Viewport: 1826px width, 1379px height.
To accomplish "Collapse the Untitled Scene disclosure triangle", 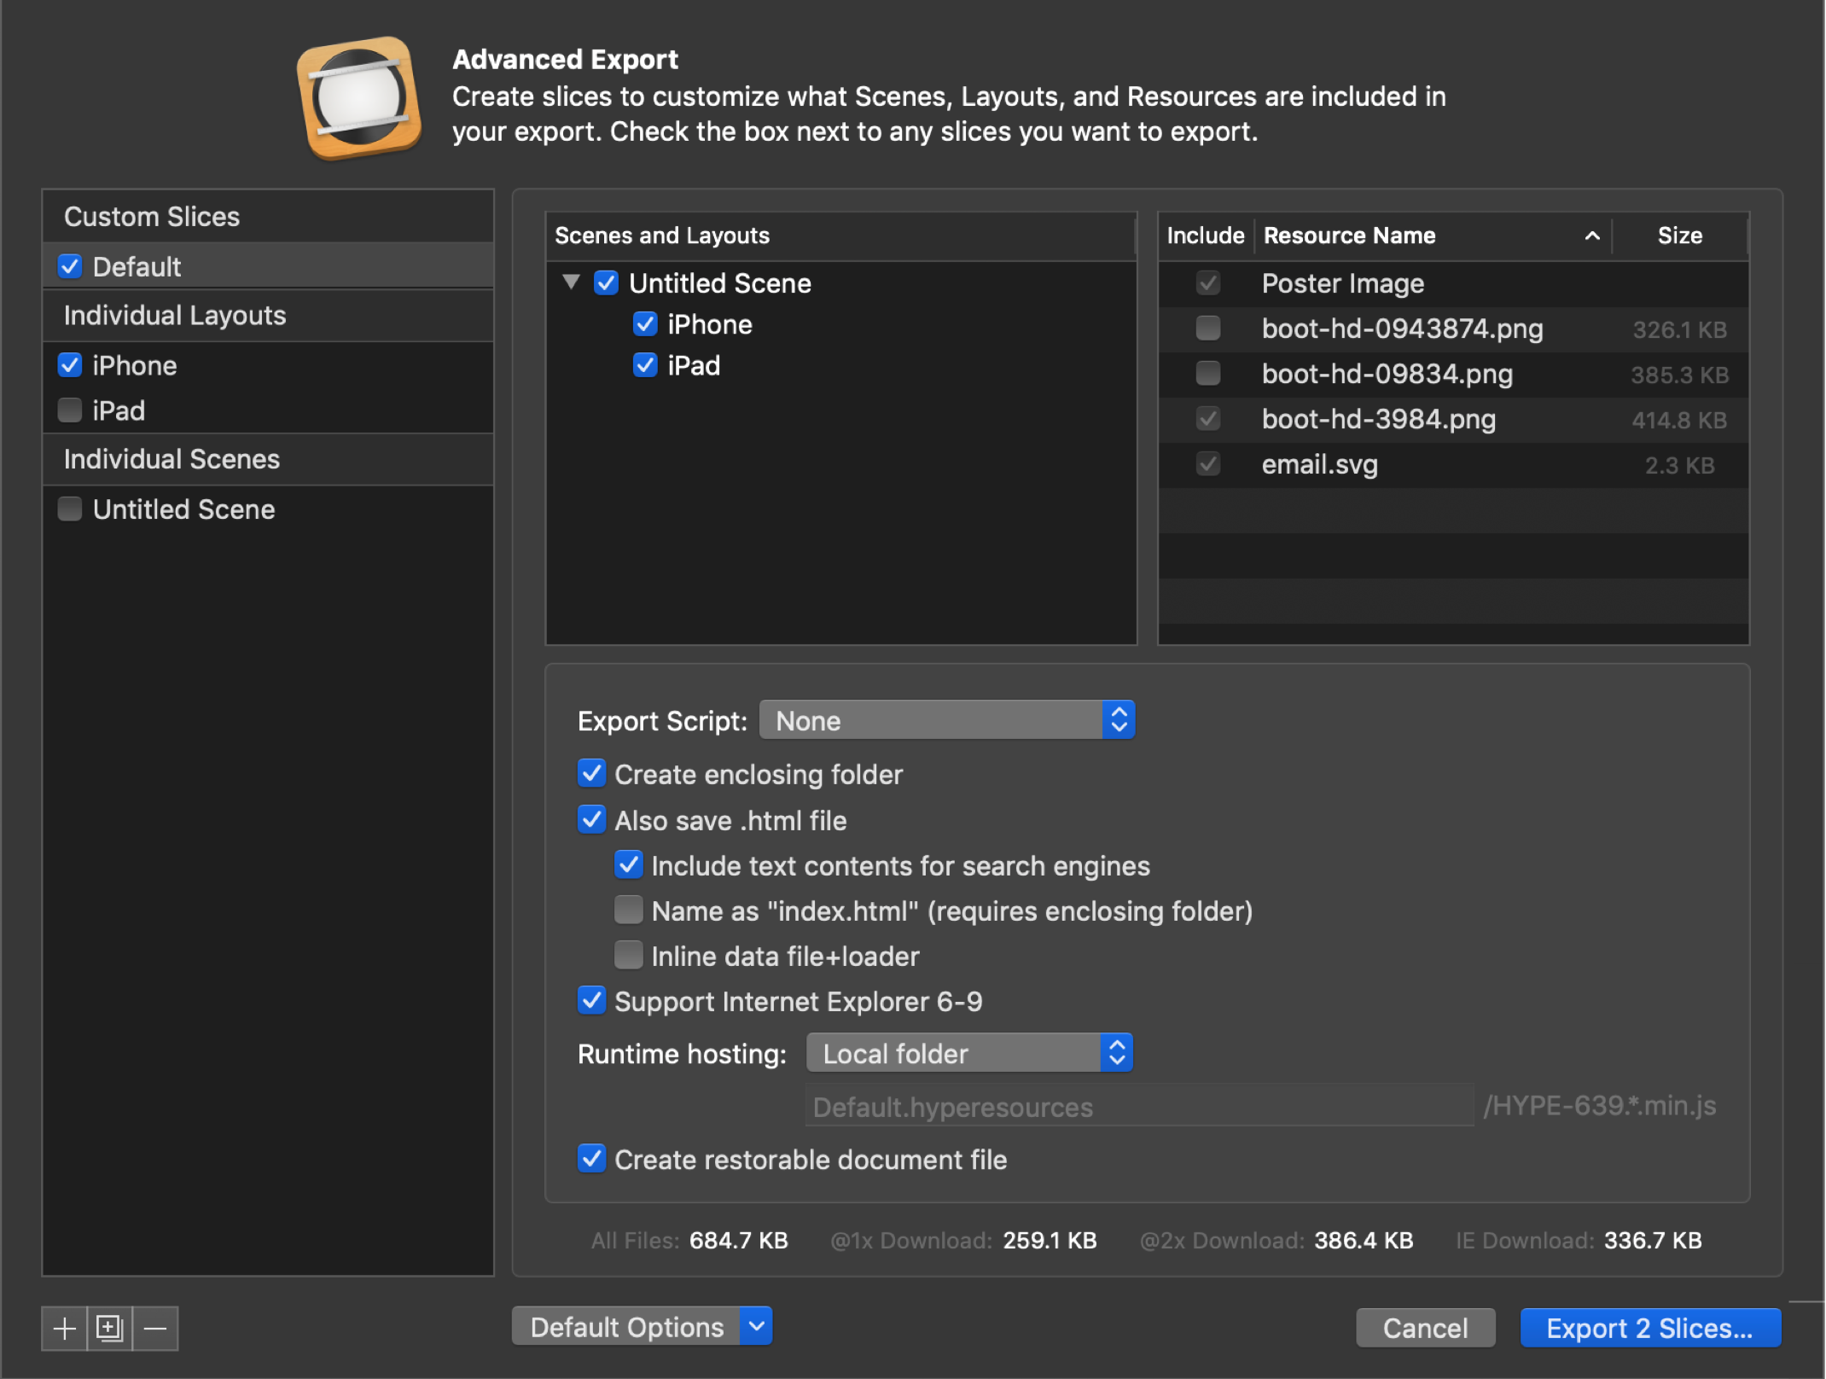I will (571, 282).
